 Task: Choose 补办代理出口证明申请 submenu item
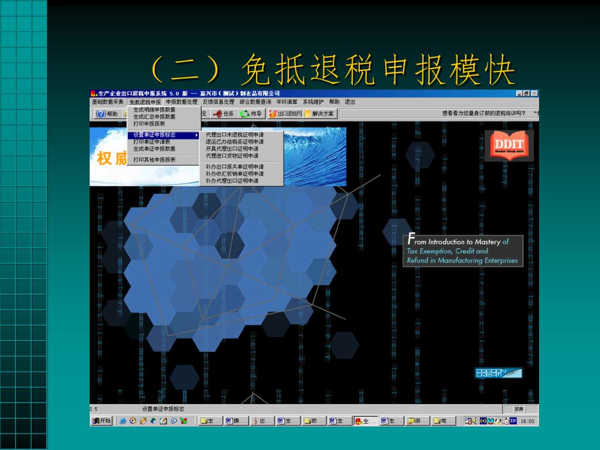point(241,180)
